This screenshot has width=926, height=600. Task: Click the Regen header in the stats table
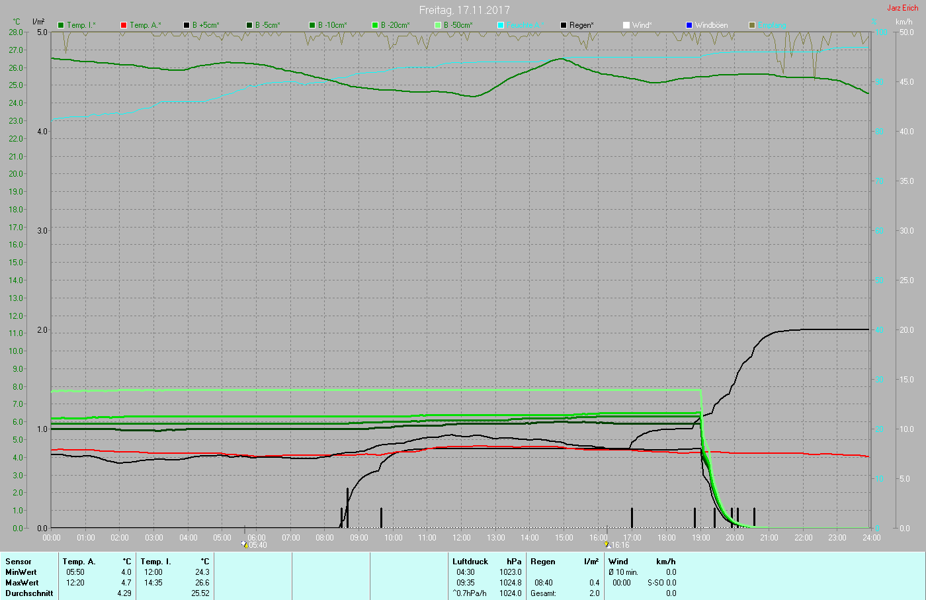543,562
